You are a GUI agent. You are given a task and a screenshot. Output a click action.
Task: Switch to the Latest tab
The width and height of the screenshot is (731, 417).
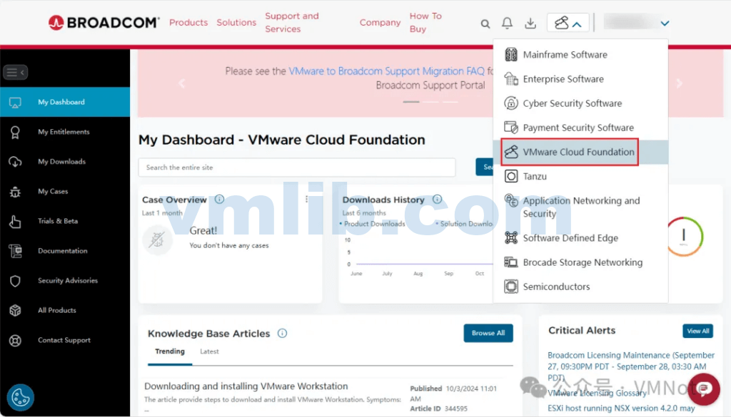(x=209, y=351)
